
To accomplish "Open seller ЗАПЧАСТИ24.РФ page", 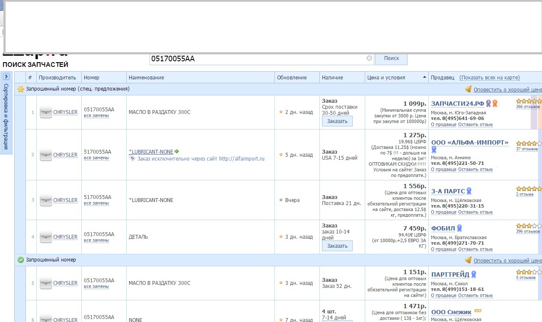I will [458, 104].
